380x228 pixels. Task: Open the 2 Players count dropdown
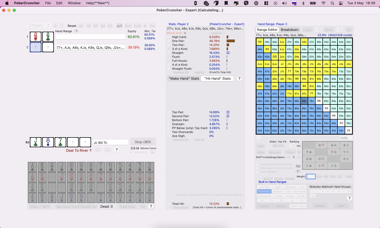(x=39, y=26)
